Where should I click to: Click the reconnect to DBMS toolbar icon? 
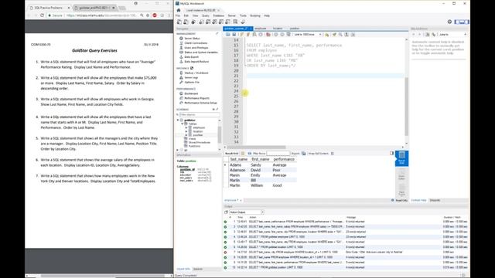[x=243, y=22]
